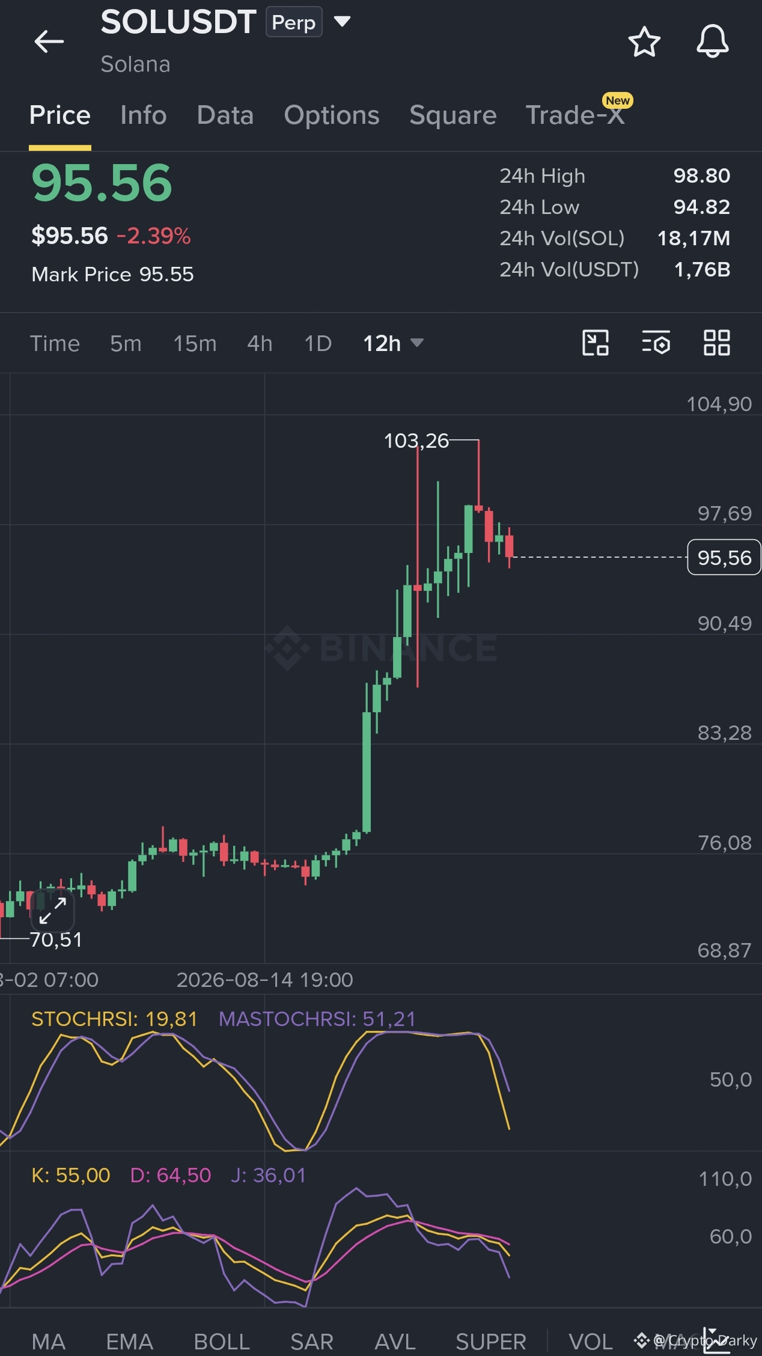The height and width of the screenshot is (1356, 762).
Task: Toggle the BOLL indicator
Action: (x=222, y=1341)
